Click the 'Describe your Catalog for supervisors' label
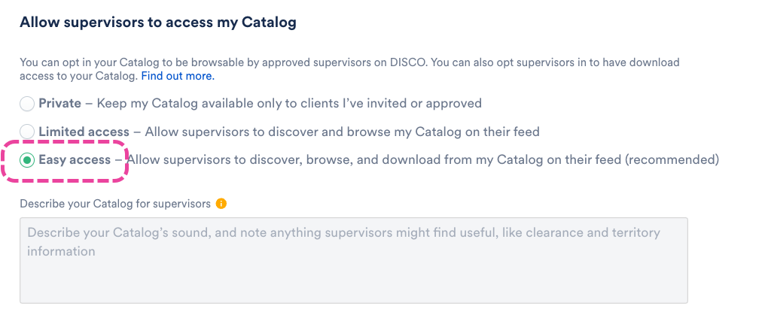 coord(115,204)
